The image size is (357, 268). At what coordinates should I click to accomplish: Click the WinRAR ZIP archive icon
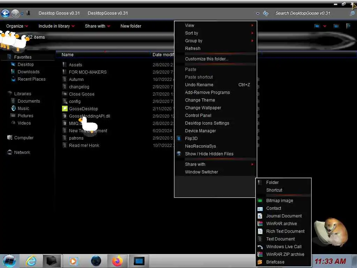point(260,254)
